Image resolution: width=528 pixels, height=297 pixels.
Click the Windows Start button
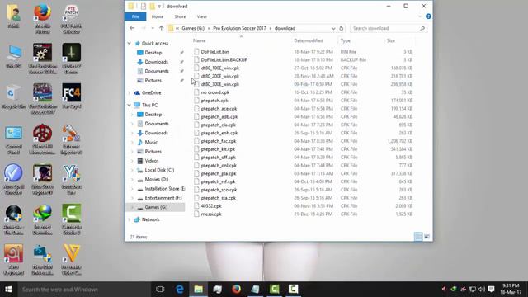(x=8, y=289)
